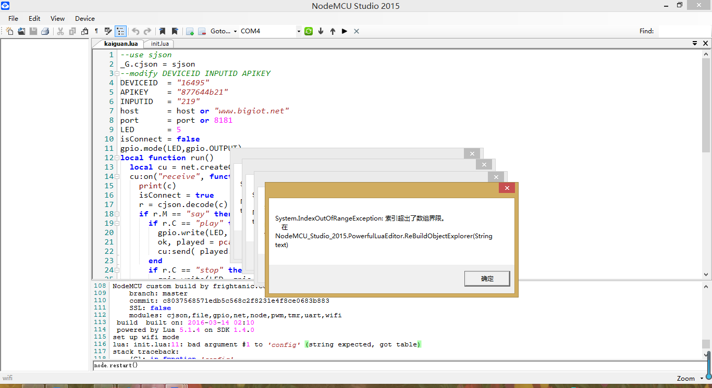Remove bookmark with second bookmark icon
Viewport: 712px width, 388px height.
(175, 31)
